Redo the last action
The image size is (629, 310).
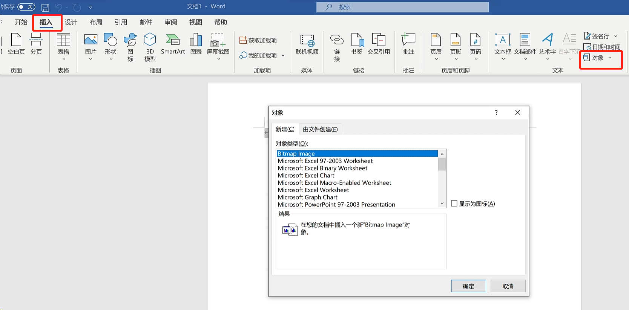pyautogui.click(x=77, y=7)
